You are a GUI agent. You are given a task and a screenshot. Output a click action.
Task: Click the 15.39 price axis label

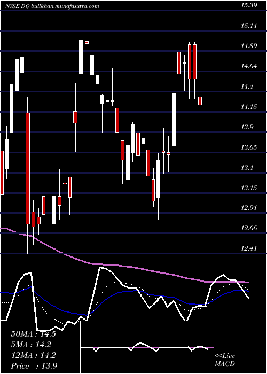pos(249,5)
